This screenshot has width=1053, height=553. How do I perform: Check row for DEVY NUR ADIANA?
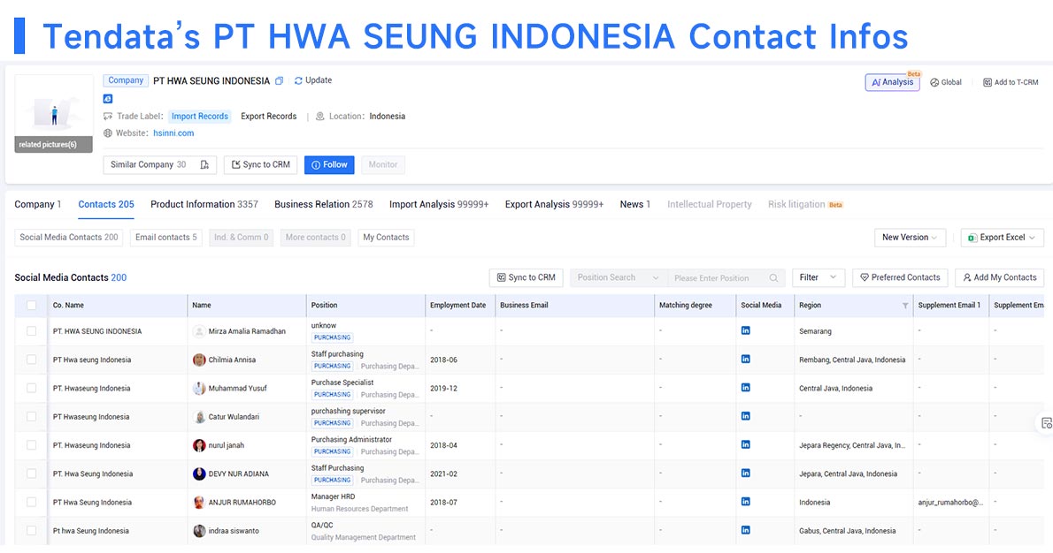pos(32,473)
